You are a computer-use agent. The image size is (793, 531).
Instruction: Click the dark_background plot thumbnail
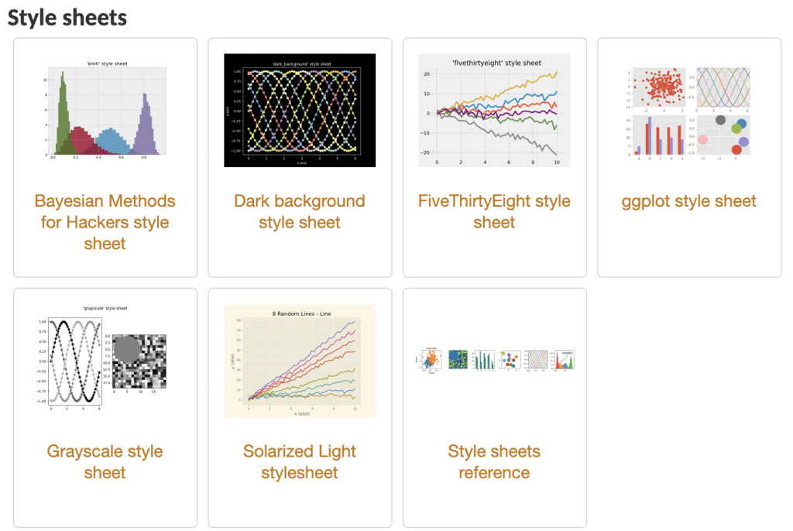pyautogui.click(x=299, y=110)
